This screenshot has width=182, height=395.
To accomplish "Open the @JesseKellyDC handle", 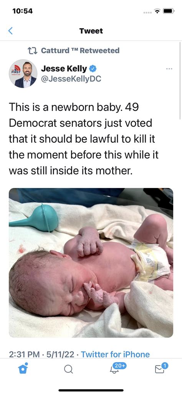I will [x=71, y=79].
